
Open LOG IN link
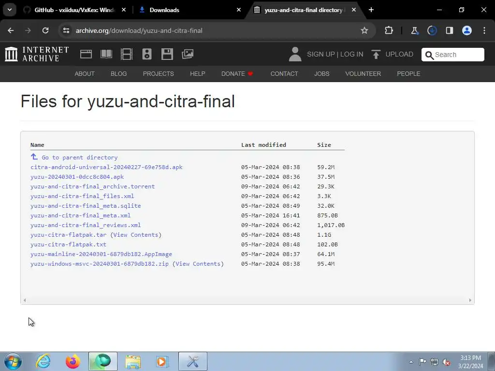352,54
